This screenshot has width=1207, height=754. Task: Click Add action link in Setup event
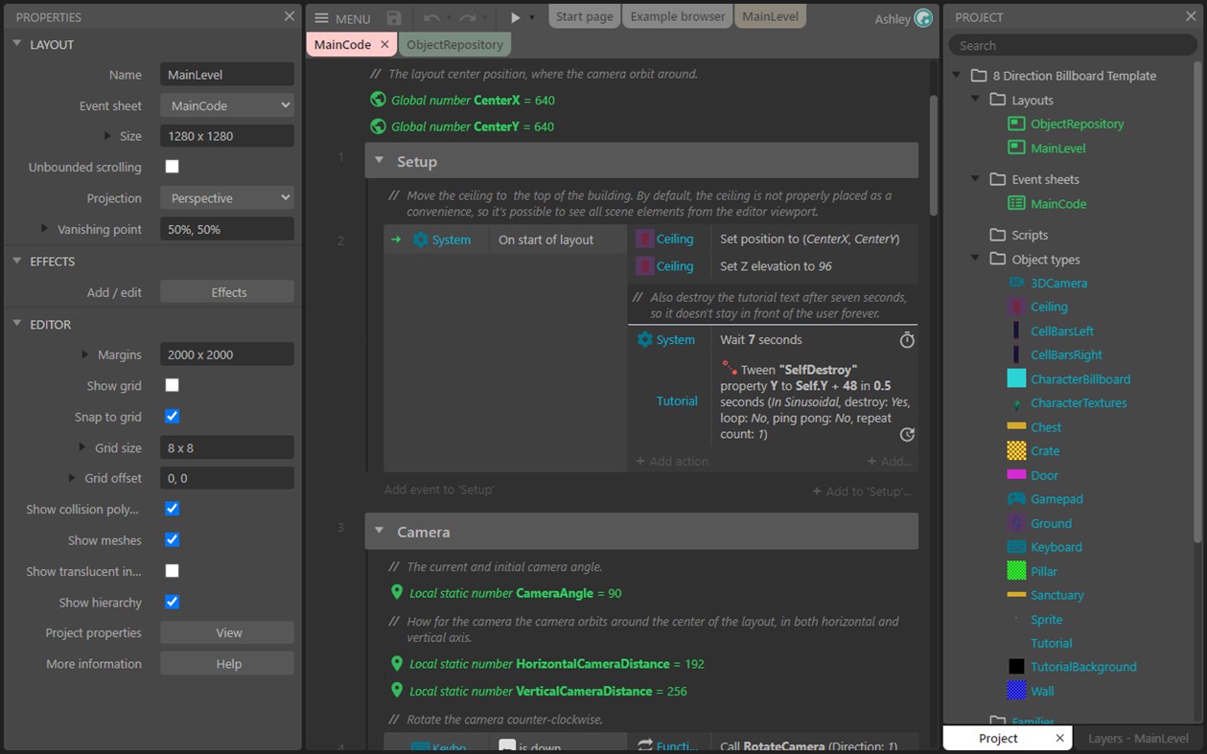click(x=672, y=461)
